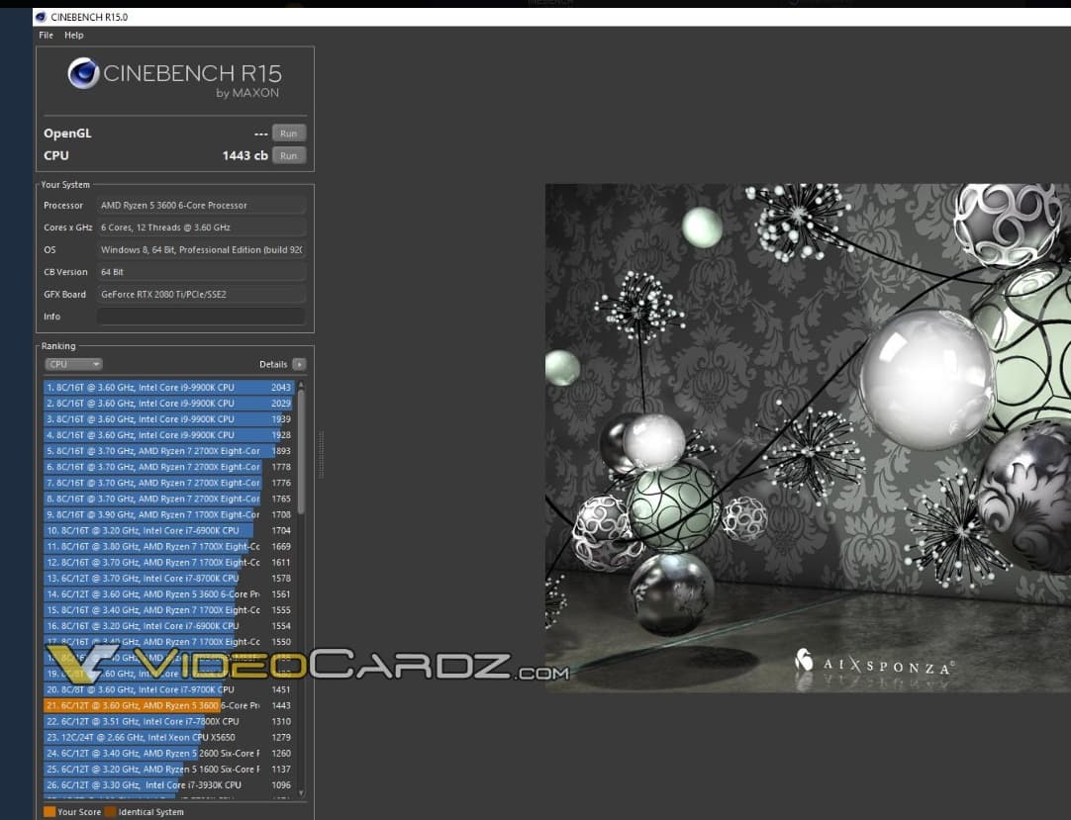The width and height of the screenshot is (1071, 820).
Task: Select ranking row 25 Ryzen 5 1600 1137
Action: coord(169,770)
